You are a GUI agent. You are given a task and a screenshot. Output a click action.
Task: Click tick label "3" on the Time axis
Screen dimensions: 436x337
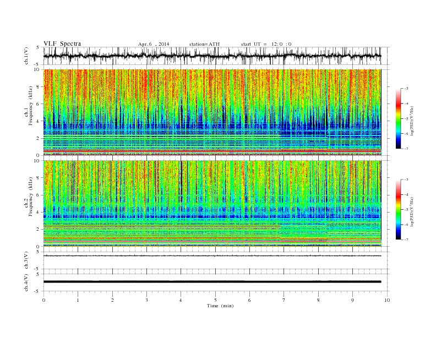(146, 300)
